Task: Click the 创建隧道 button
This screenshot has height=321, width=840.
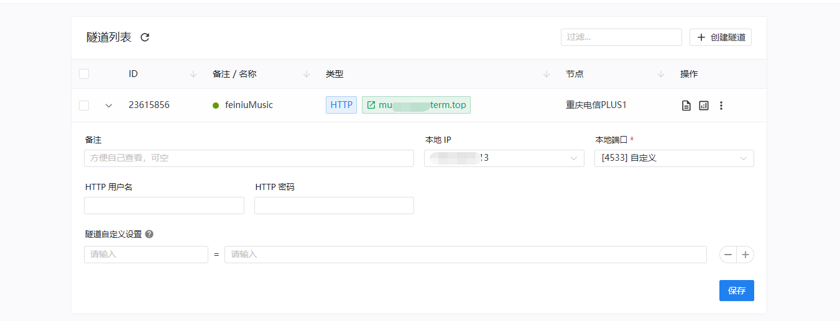Action: pyautogui.click(x=721, y=37)
